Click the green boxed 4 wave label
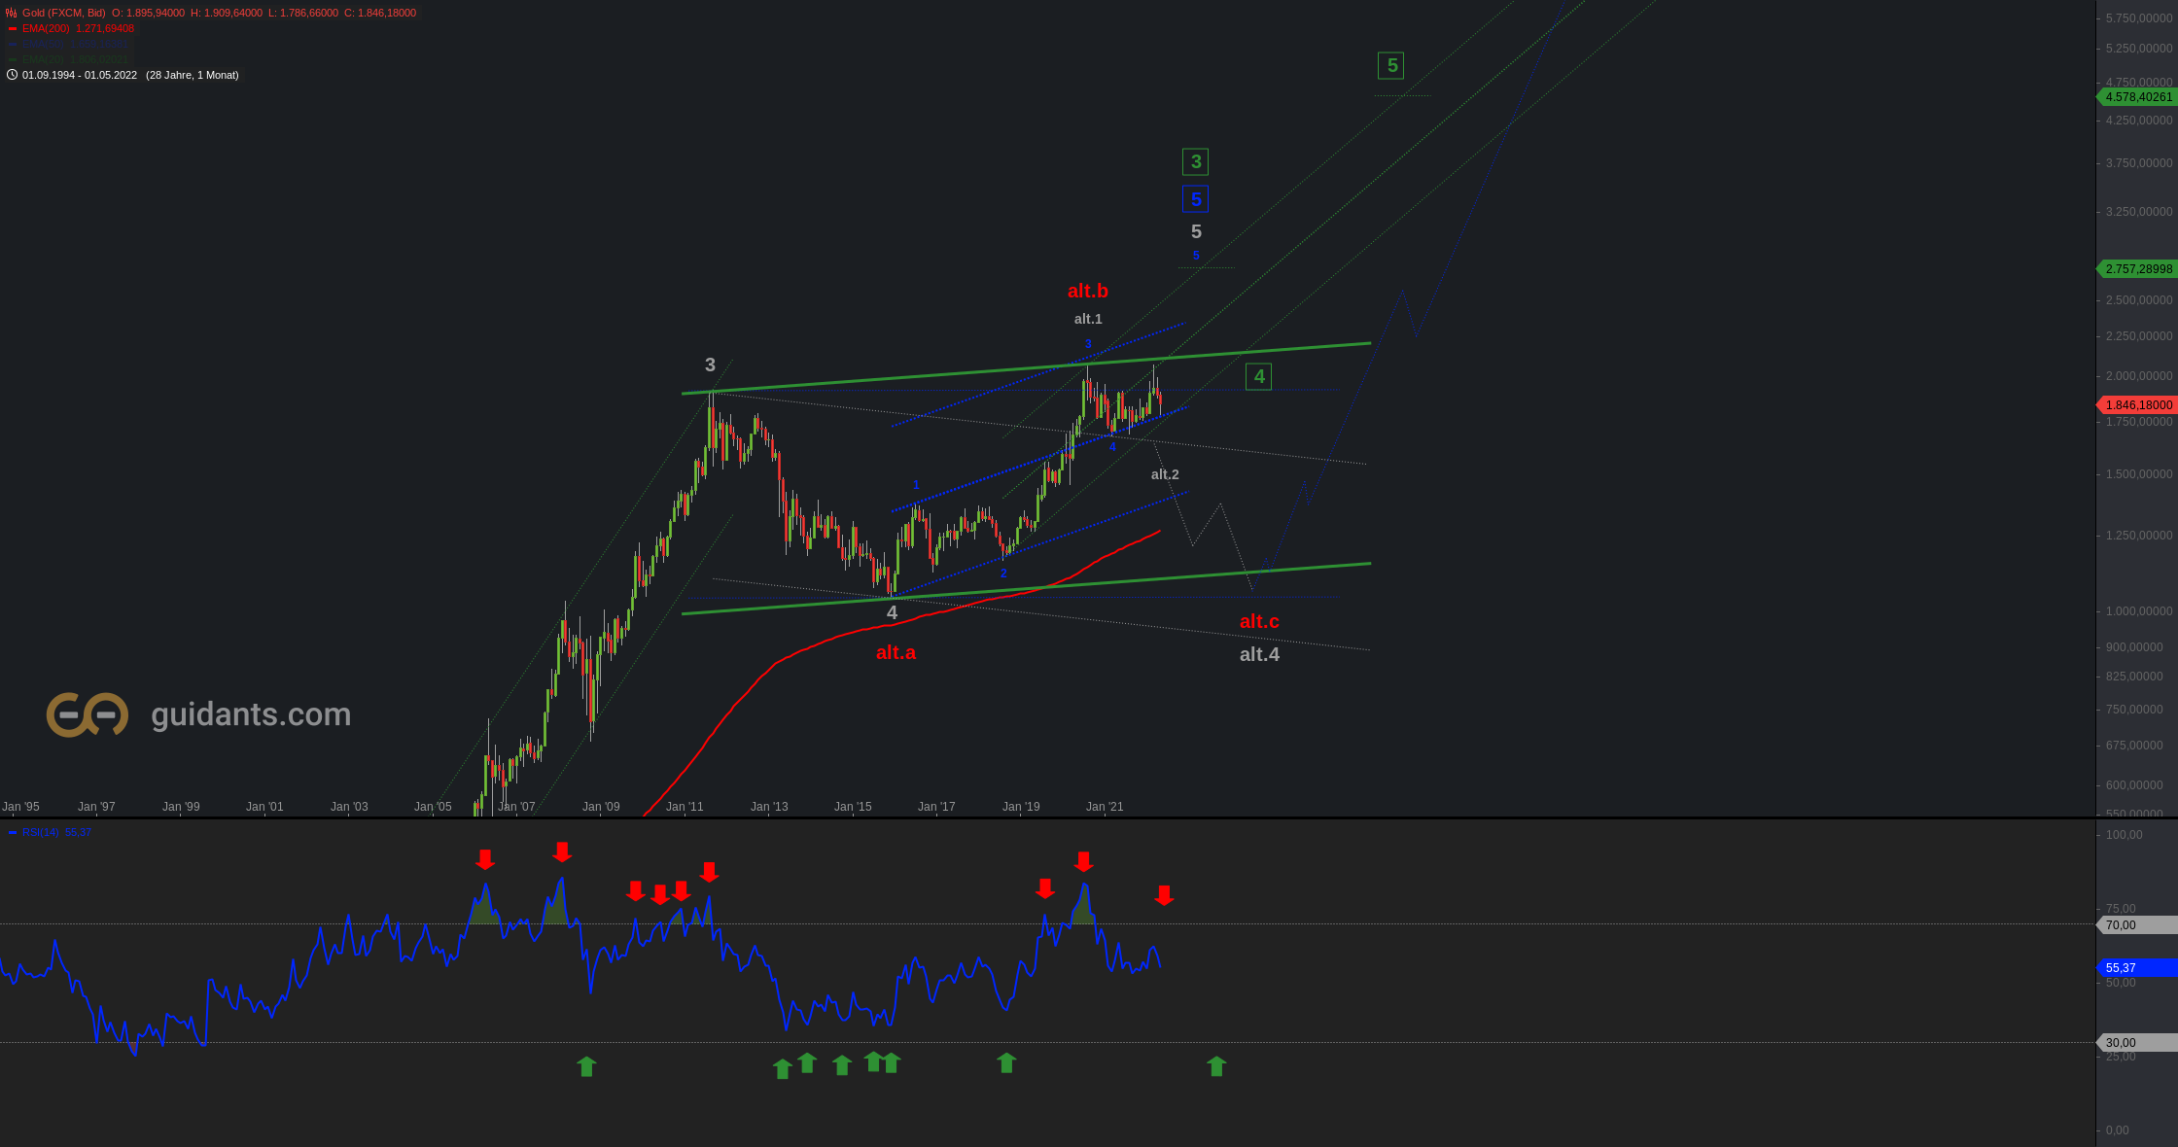The image size is (2178, 1147). tap(1259, 377)
